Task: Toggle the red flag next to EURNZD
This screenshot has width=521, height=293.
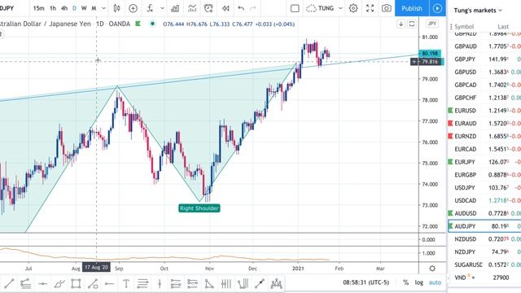Action: point(450,136)
